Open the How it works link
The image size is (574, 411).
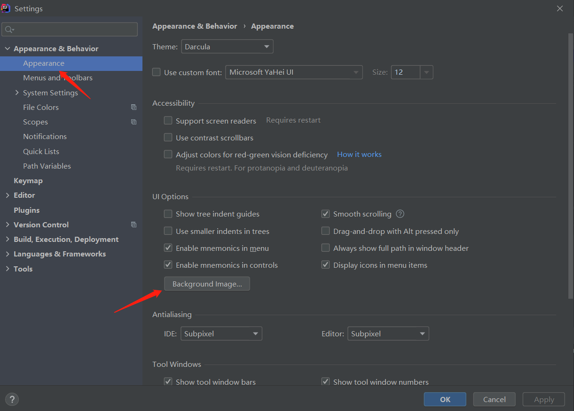[359, 154]
